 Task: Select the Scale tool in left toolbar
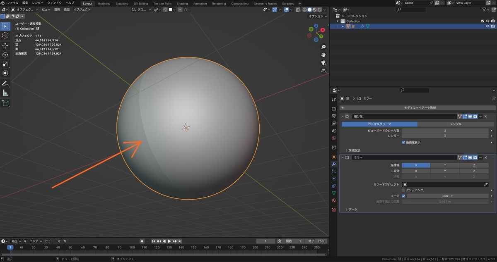[x=5, y=64]
